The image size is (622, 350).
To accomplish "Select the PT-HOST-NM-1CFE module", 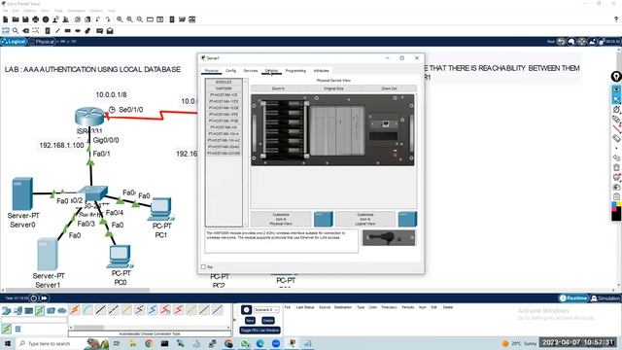I will point(224,101).
